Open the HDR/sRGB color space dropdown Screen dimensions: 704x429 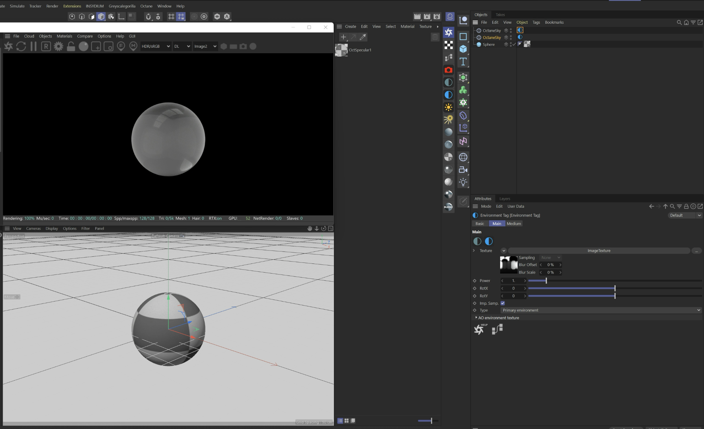click(x=156, y=46)
